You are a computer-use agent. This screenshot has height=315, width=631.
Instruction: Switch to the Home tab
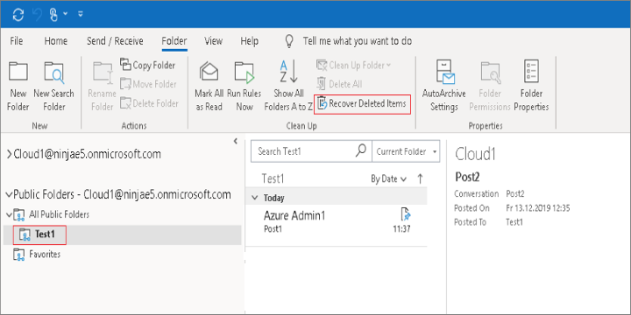tap(56, 41)
